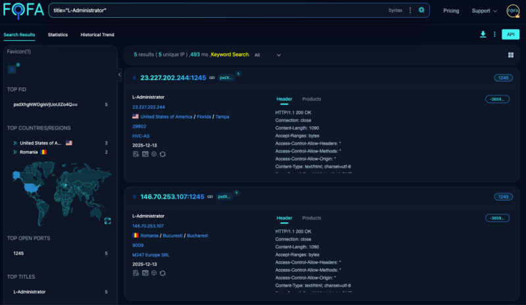Click the FOFA user avatar icon
The width and height of the screenshot is (526, 305).
pos(513,11)
